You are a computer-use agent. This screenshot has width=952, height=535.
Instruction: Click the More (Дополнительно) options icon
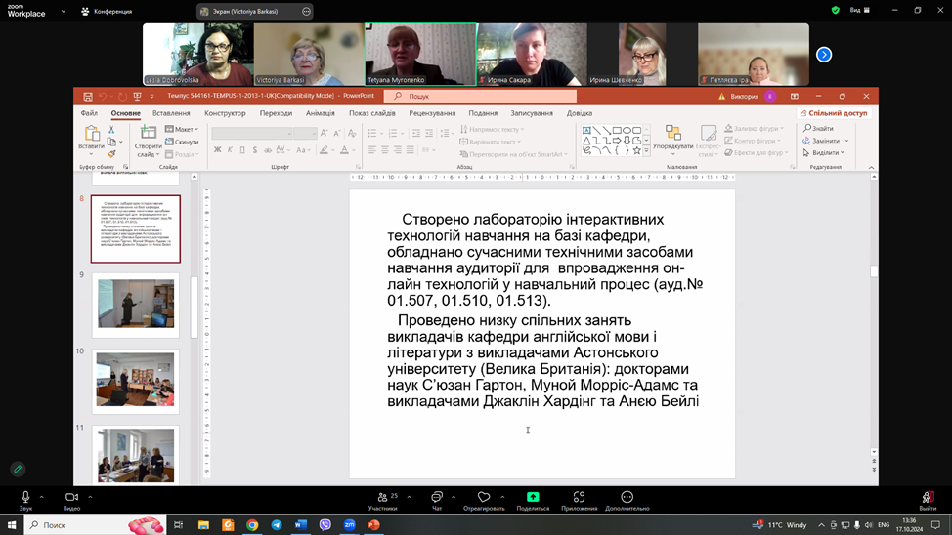(627, 497)
